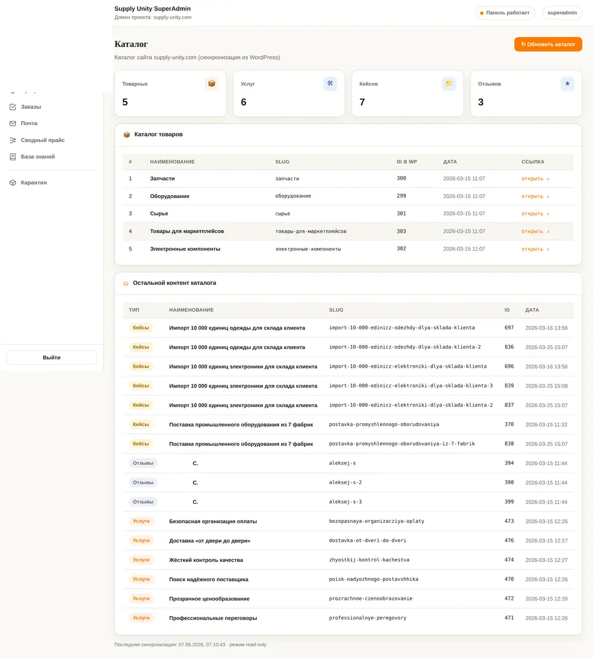
Task: Click Жёсткий контроль качества title
Action: (x=206, y=560)
